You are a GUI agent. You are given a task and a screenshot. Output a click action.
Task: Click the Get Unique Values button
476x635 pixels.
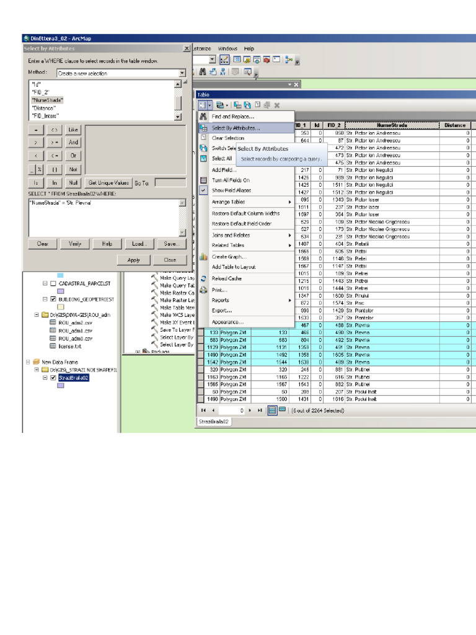coord(108,183)
